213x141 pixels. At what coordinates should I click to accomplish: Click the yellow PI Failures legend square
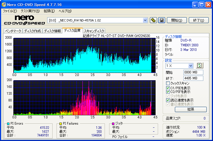point(61,123)
